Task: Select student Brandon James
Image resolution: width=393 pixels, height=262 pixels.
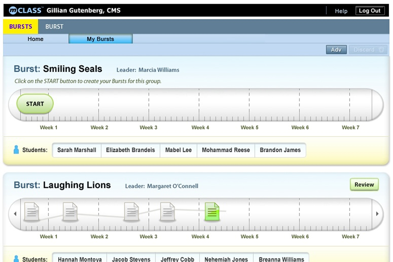Action: [x=280, y=150]
